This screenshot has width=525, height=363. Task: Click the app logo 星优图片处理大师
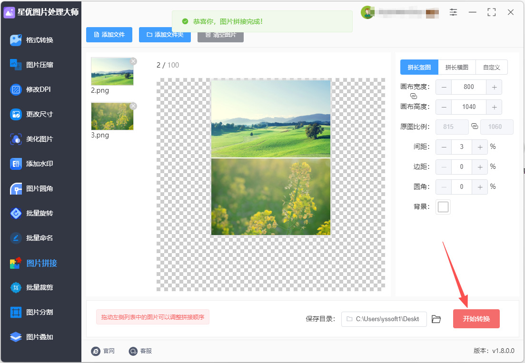coord(41,12)
